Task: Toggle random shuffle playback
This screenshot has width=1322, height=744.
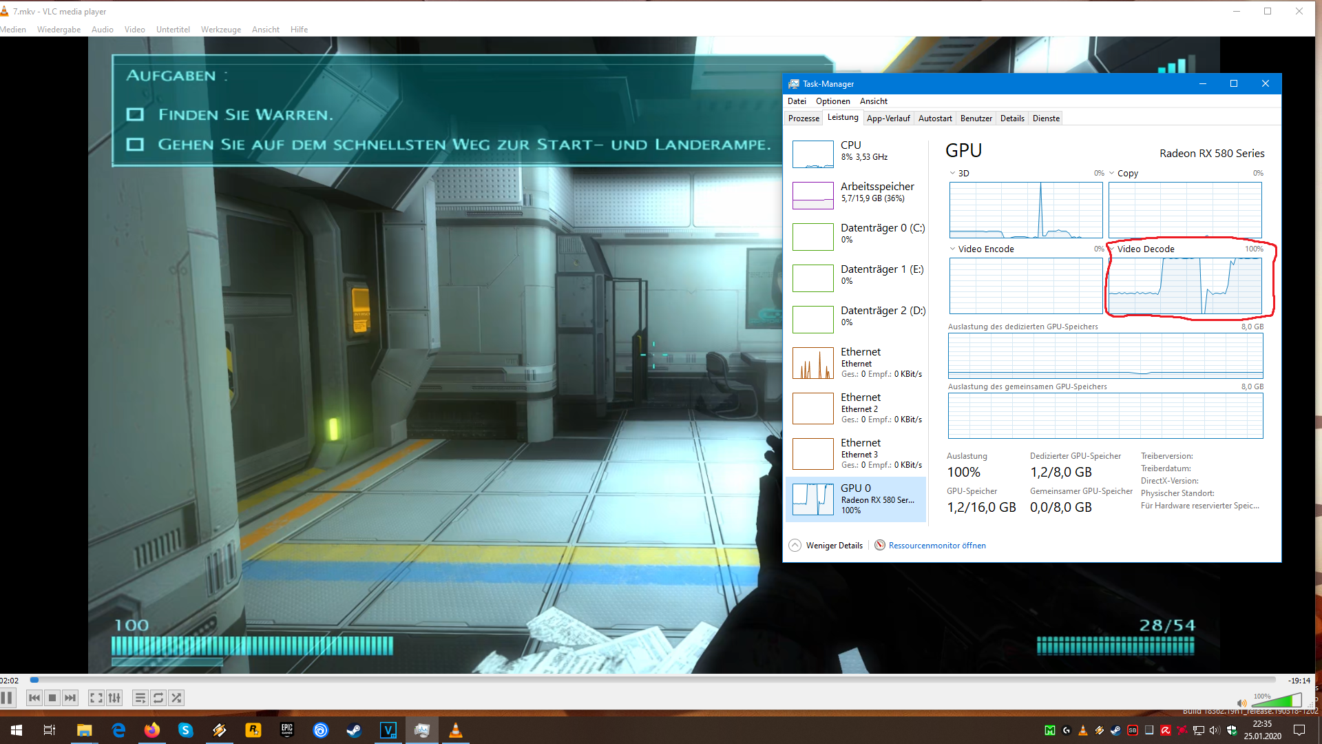Action: click(176, 698)
